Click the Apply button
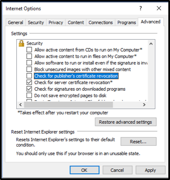 (150, 170)
